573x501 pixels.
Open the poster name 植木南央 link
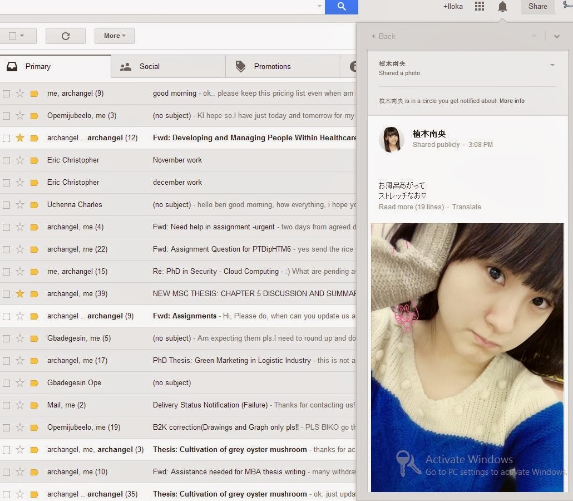(429, 134)
